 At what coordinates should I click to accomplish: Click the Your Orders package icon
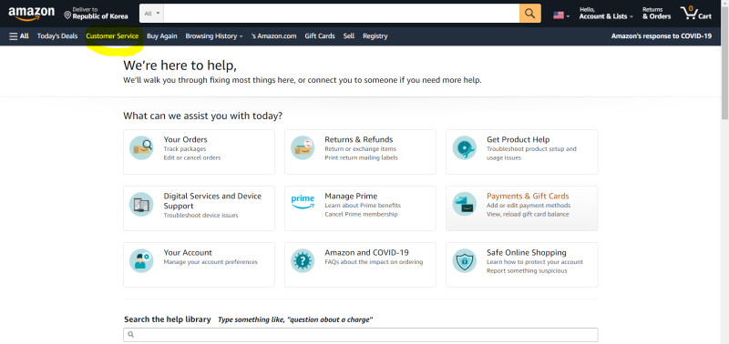[x=141, y=148]
